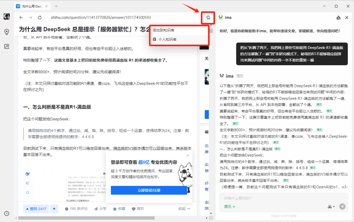Image resolution: width=354 pixels, height=222 pixels.
Task: Click 收藏 to bookmark the answer
Action: (119, 209)
